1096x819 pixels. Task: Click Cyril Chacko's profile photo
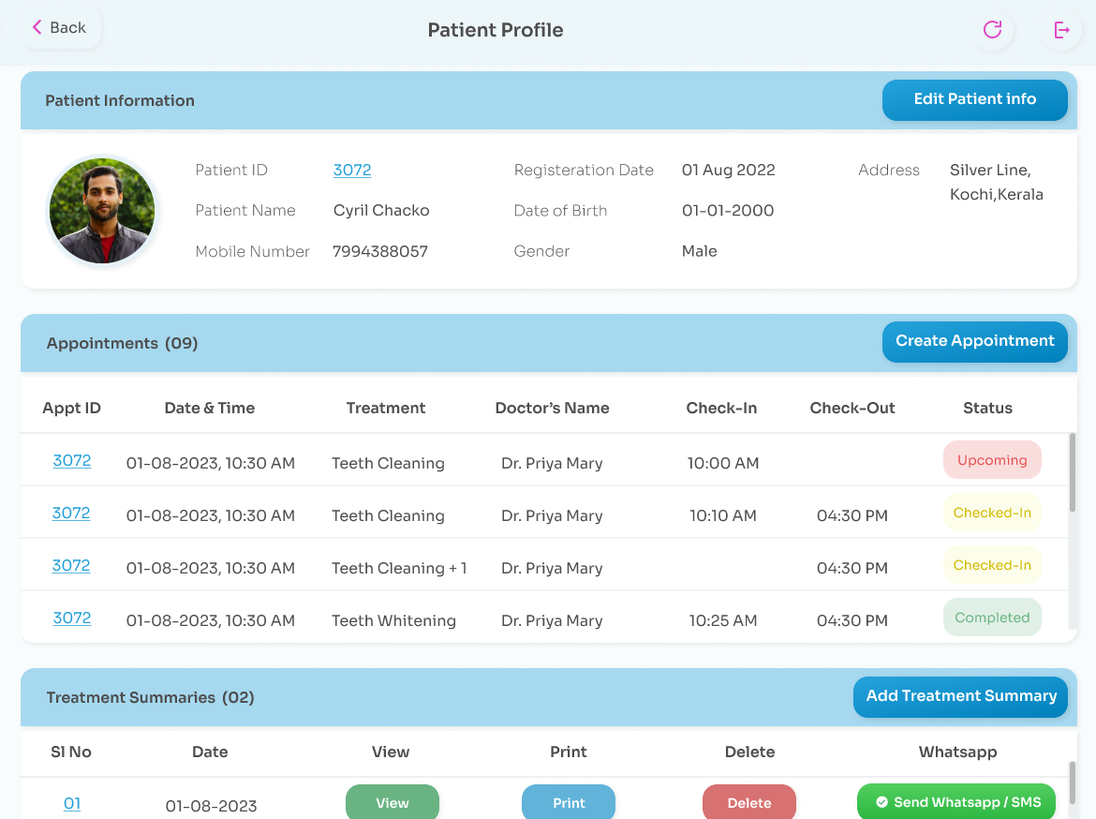coord(101,211)
